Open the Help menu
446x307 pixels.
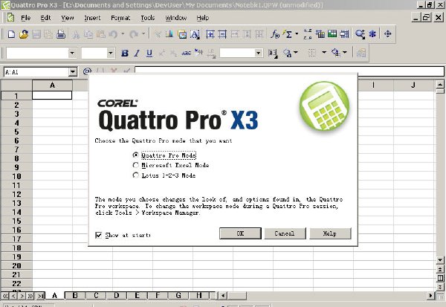pyautogui.click(x=203, y=18)
